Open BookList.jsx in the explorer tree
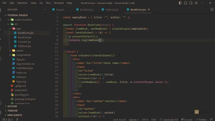Screen dimensions: 215x121 25,37
